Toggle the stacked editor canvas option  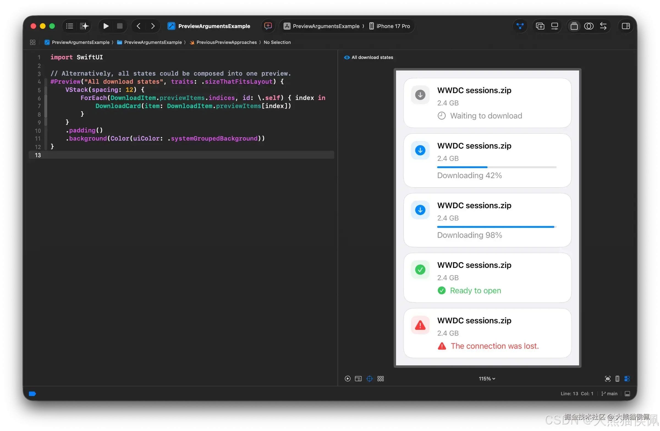(x=574, y=26)
